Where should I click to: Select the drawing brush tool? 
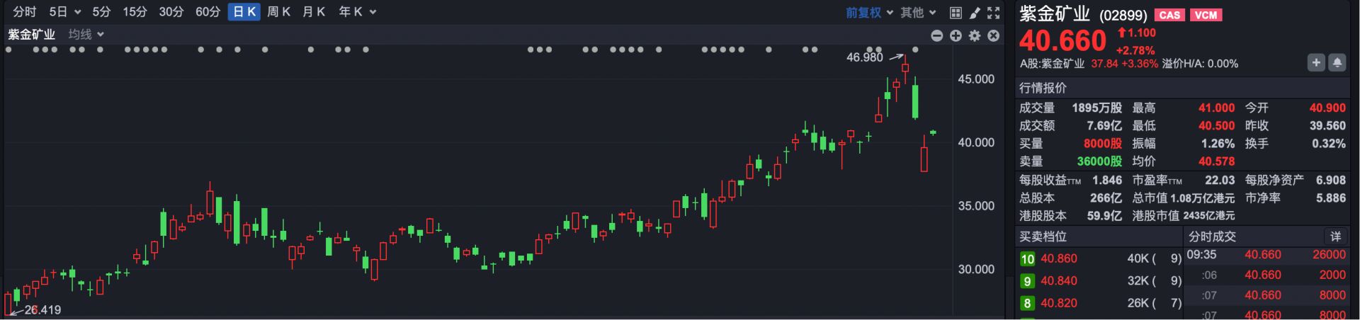975,13
